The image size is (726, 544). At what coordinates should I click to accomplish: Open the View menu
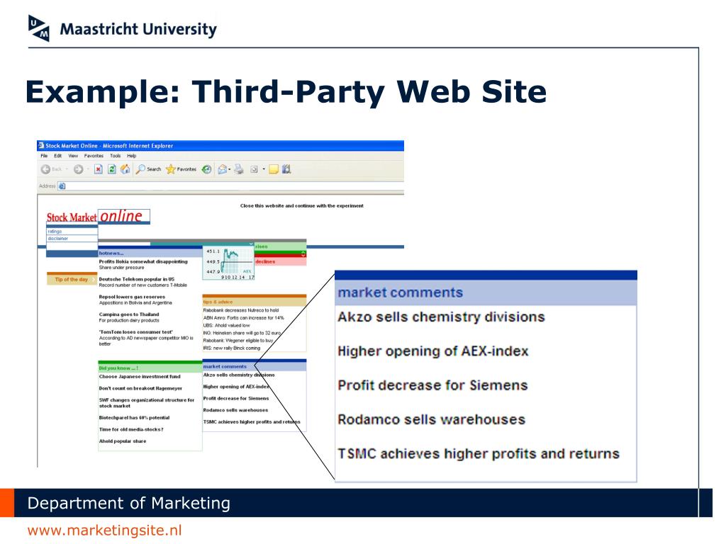(73, 156)
